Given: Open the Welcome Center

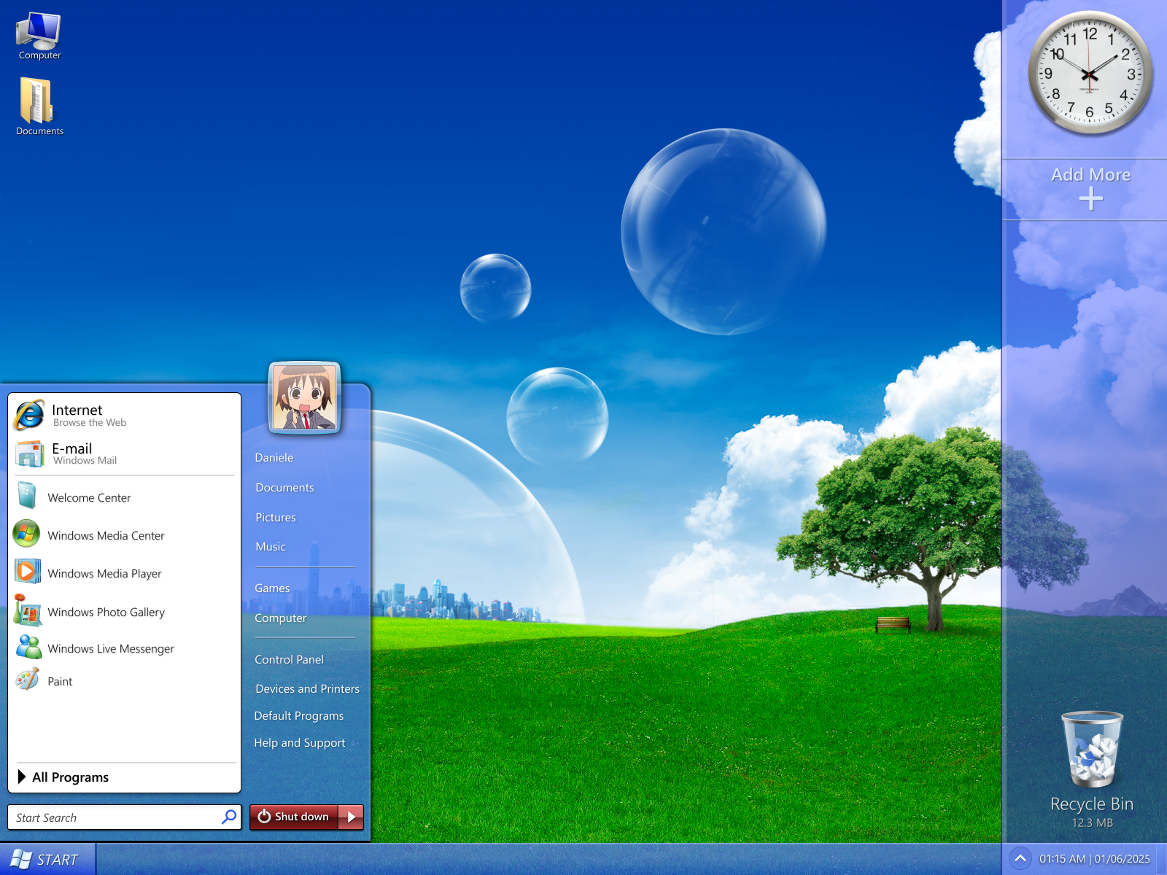Looking at the screenshot, I should tap(88, 497).
